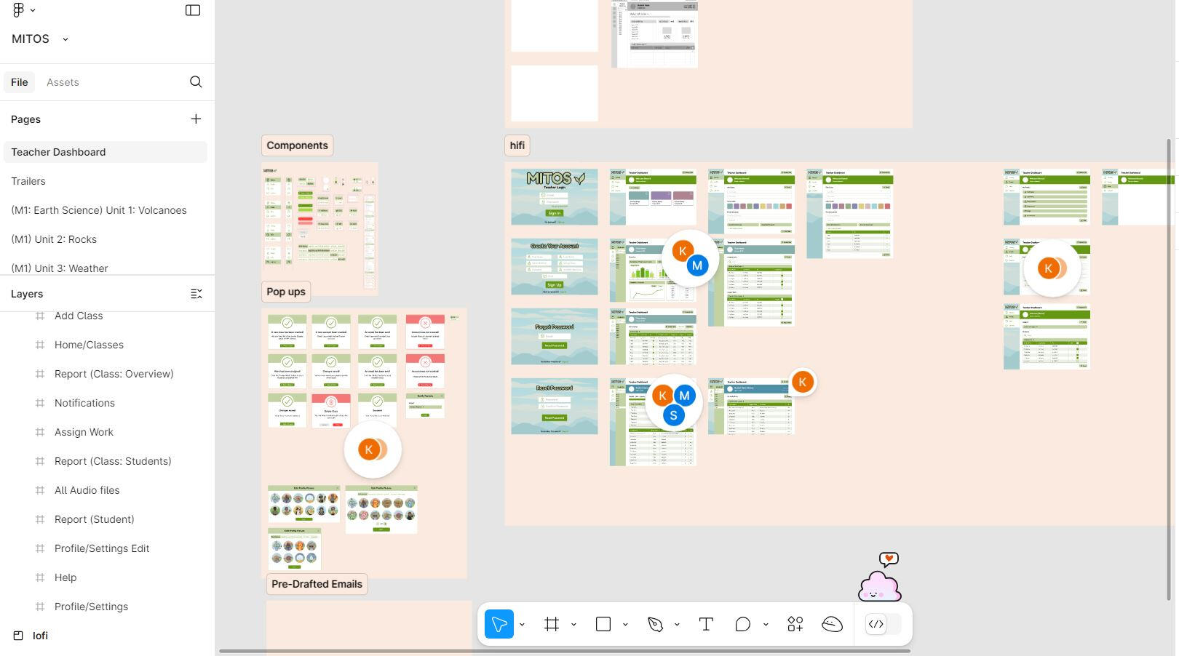Switch to the Assets tab
The height and width of the screenshot is (656, 1179).
(63, 82)
